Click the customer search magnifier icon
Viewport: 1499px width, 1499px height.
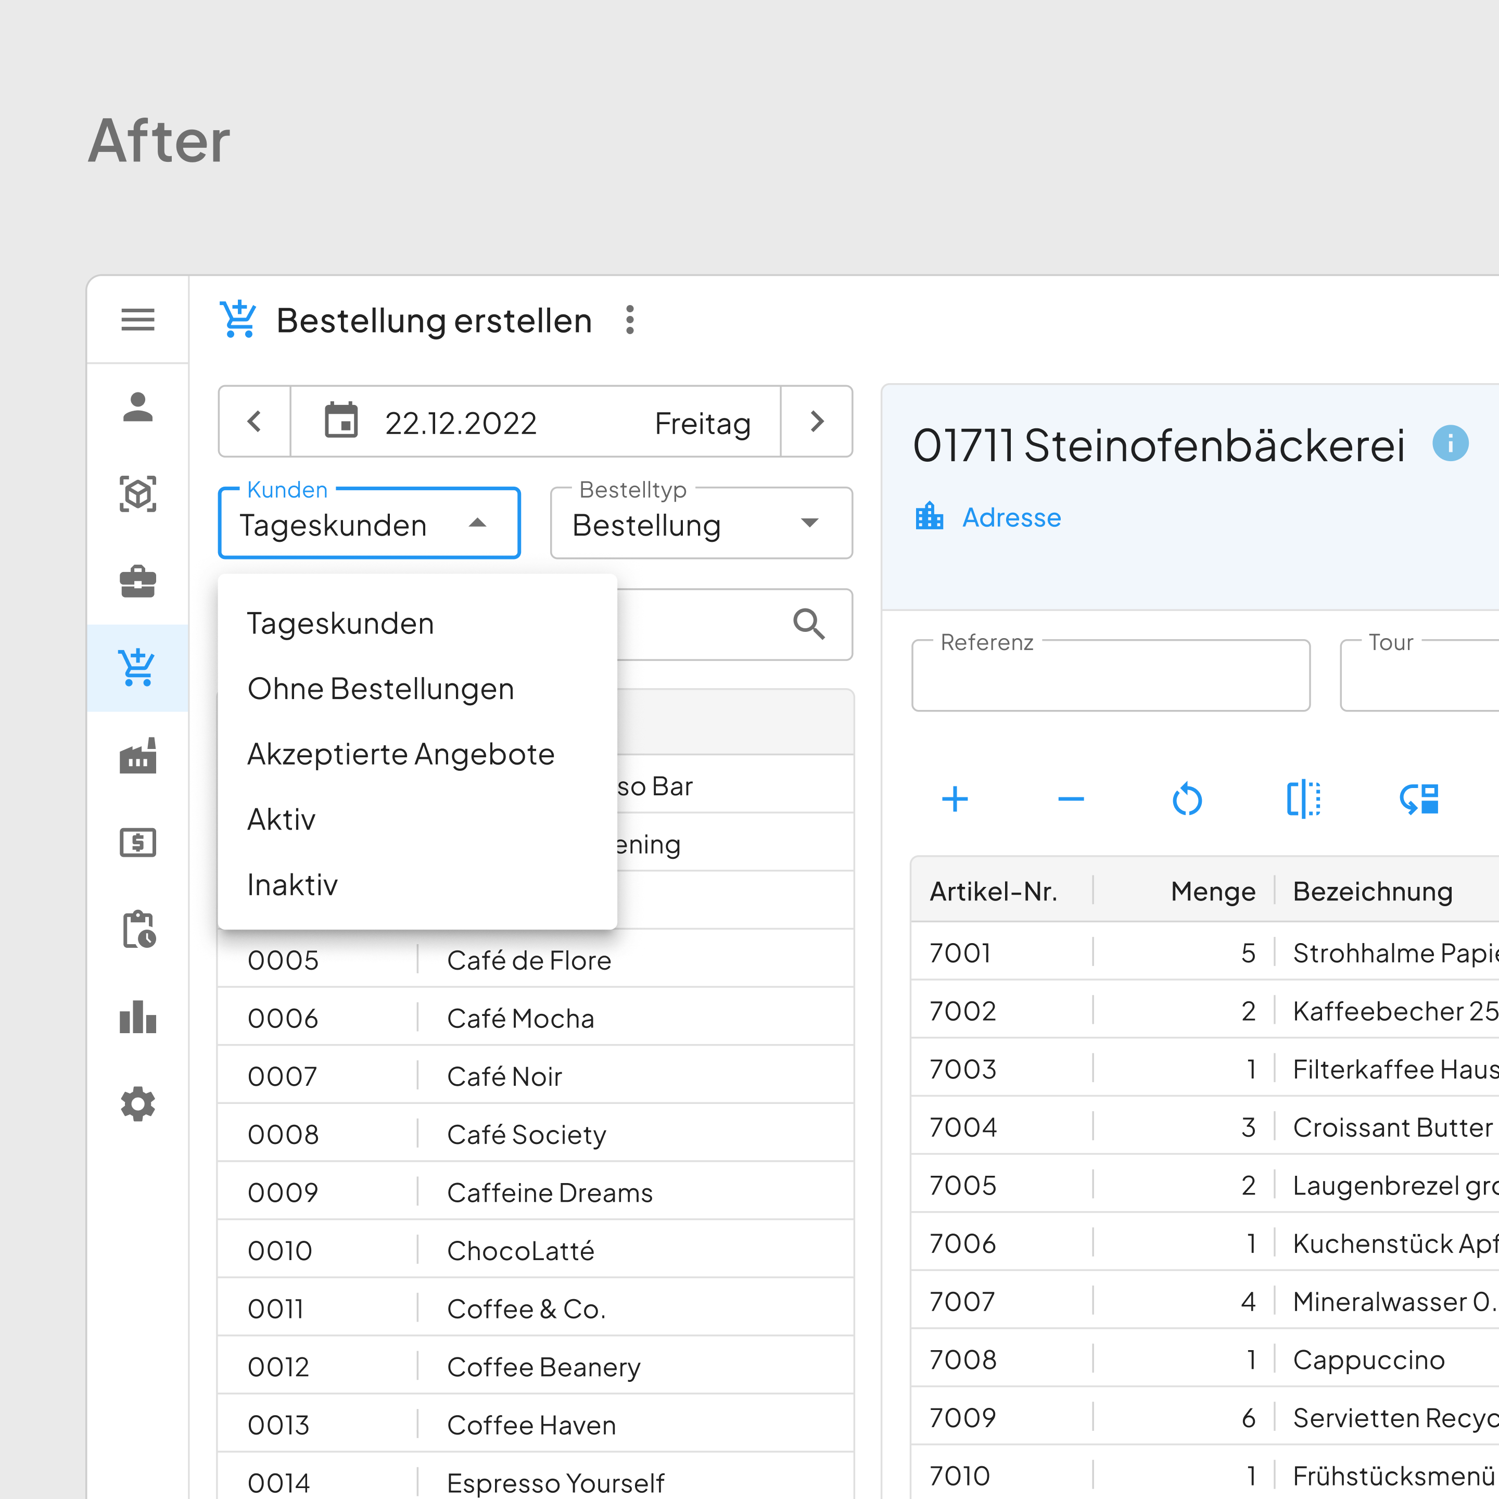pyautogui.click(x=808, y=624)
